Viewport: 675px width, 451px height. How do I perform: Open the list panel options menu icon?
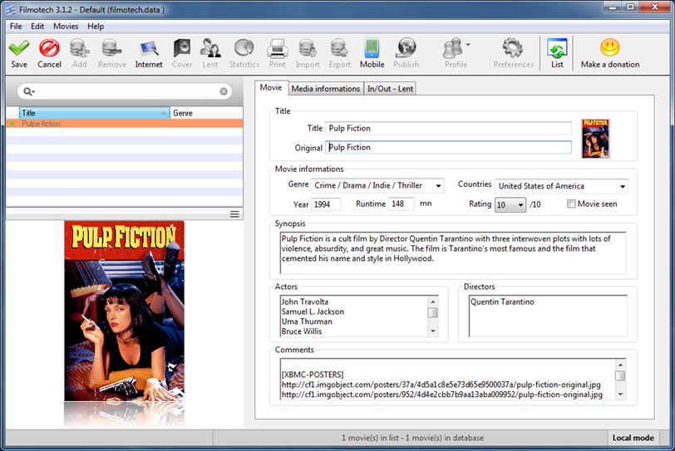tap(234, 213)
